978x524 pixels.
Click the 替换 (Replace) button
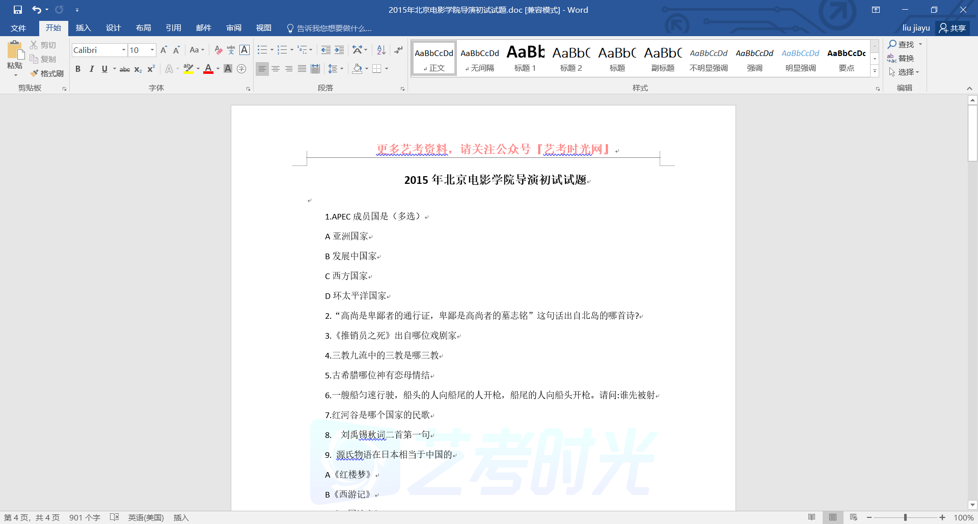(901, 59)
